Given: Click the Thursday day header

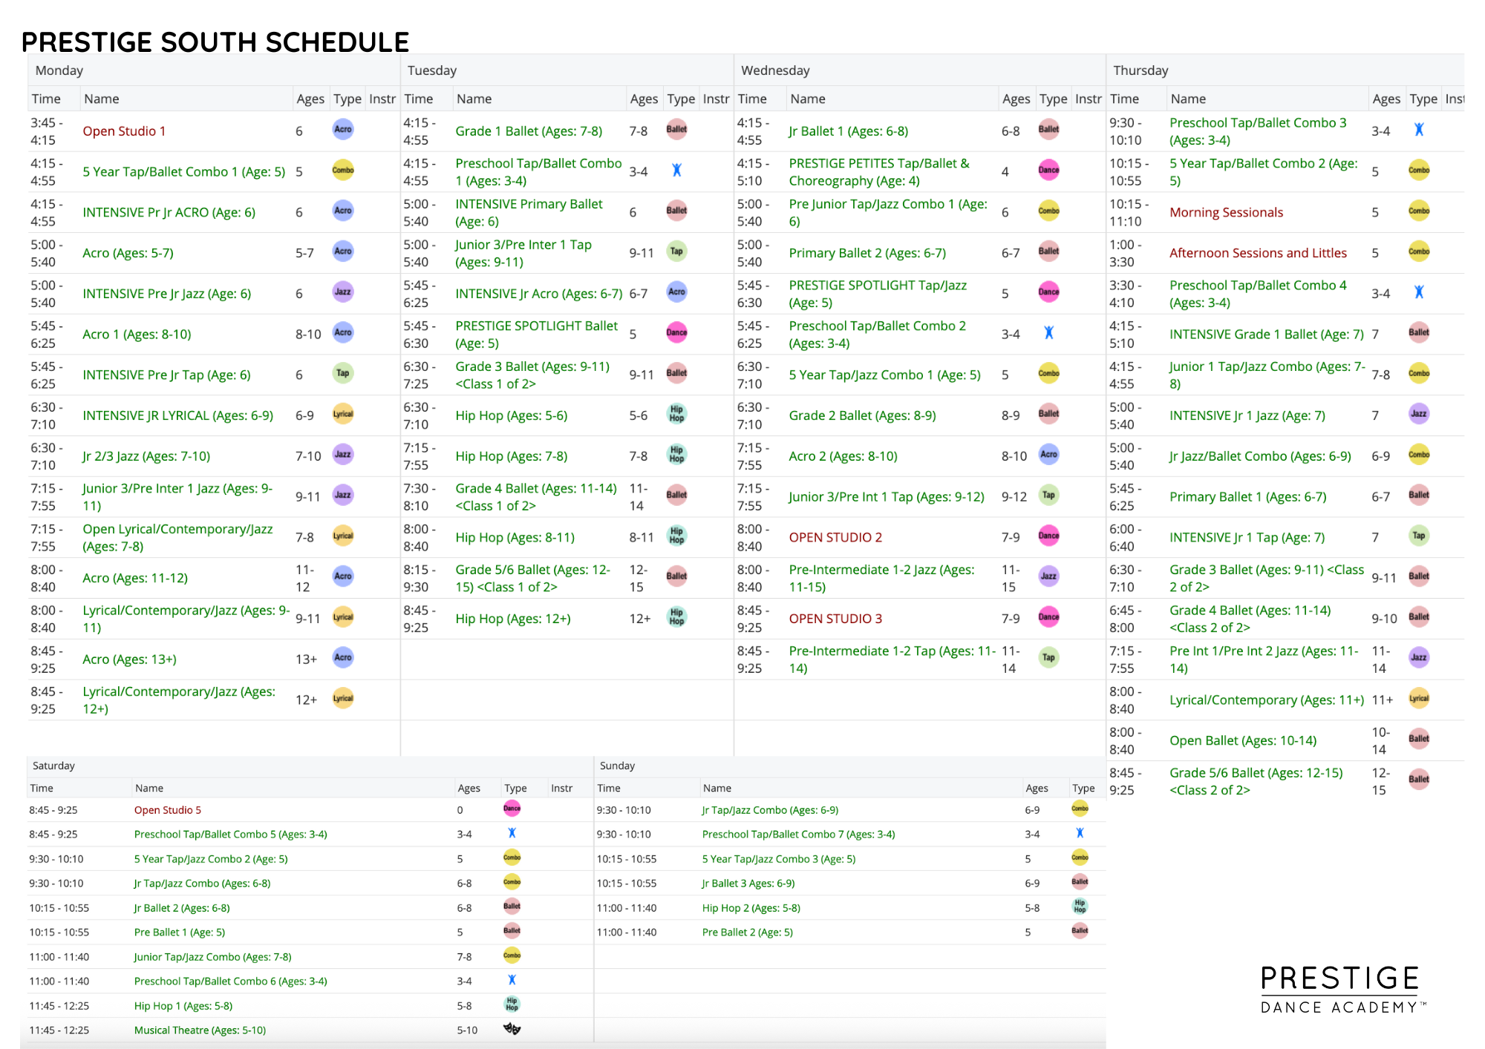Looking at the screenshot, I should pos(1140,70).
